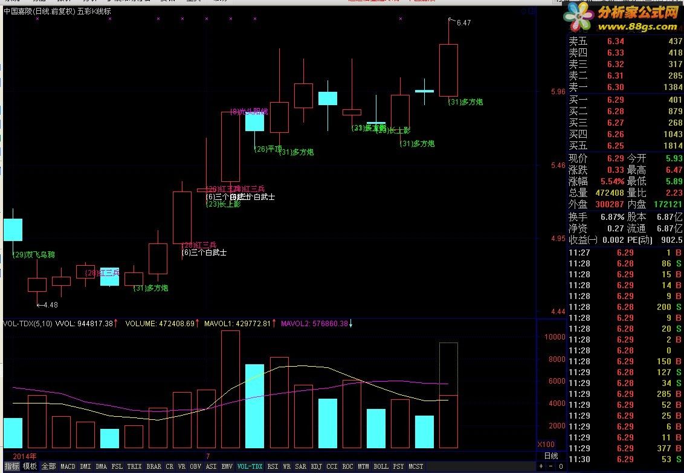Click the 量比 2.23 value
Viewport: 684px width, 473px height.
click(x=674, y=193)
